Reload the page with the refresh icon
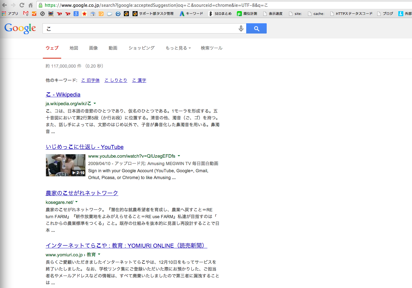The image size is (412, 288). coord(22,5)
